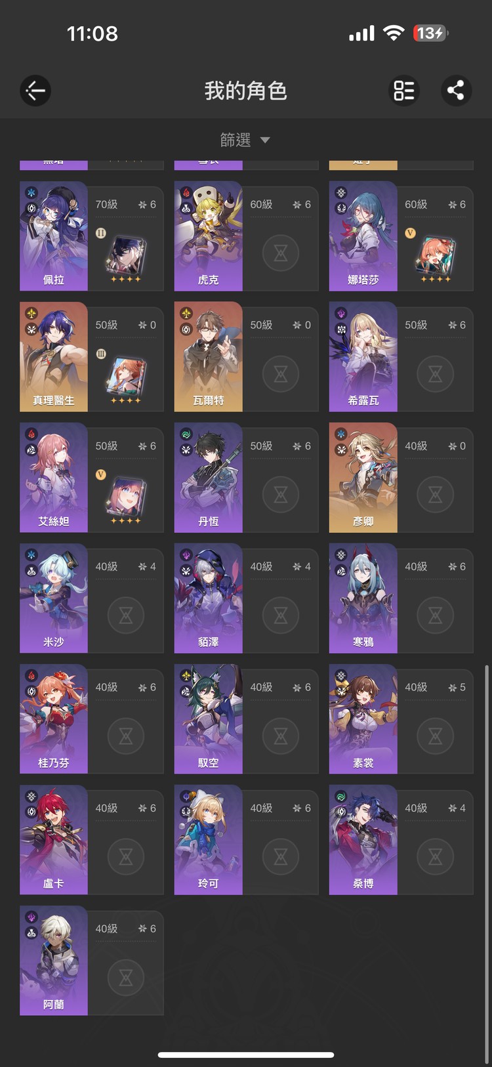Tap the empty light cone slot for 桂乃芬

126,736
